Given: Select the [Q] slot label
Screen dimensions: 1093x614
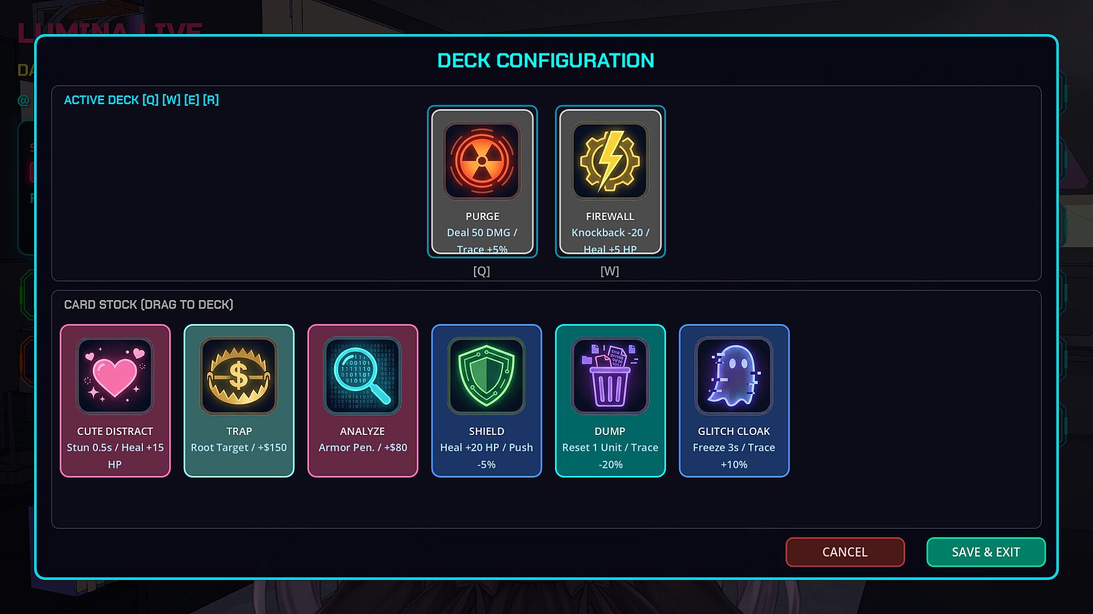Looking at the screenshot, I should point(482,271).
